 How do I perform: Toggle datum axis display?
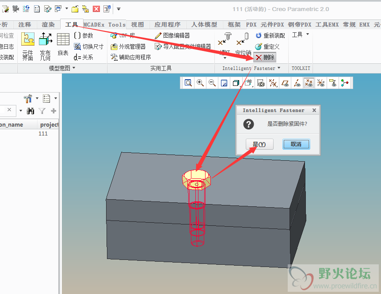point(297,83)
